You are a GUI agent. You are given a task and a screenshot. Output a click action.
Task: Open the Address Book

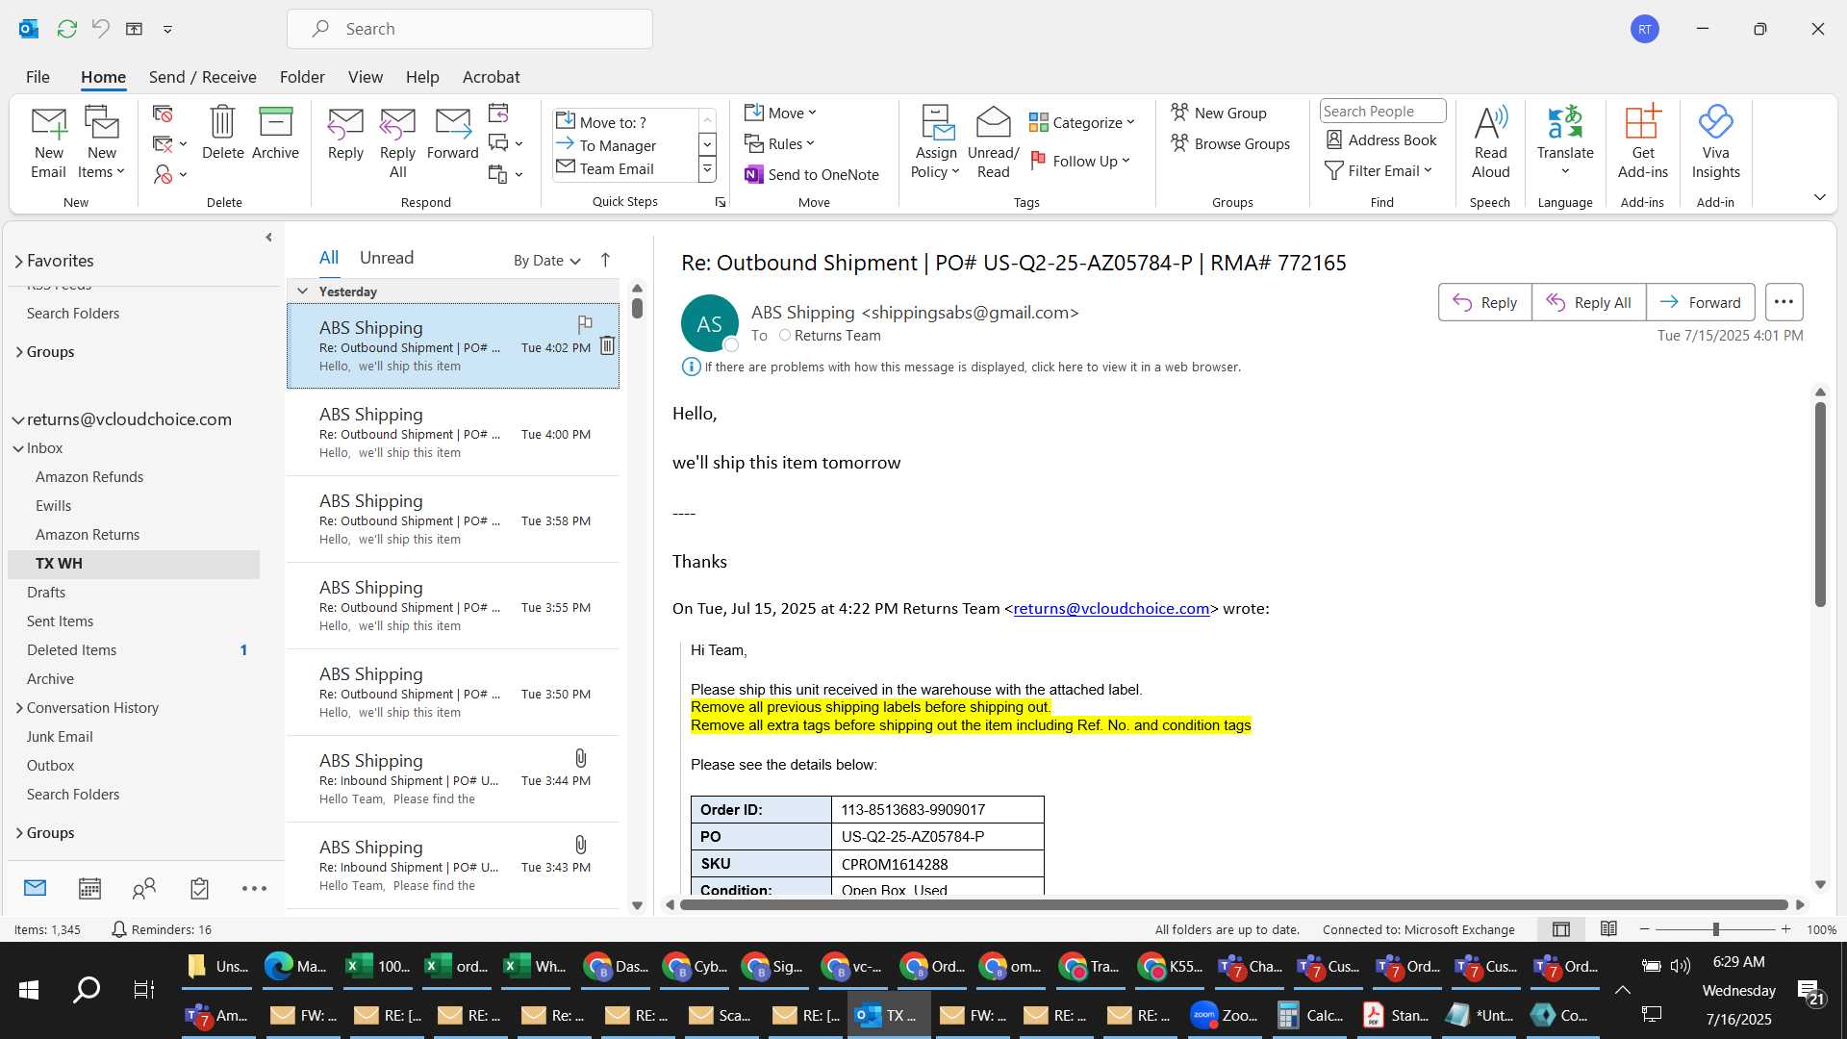[x=1381, y=139]
